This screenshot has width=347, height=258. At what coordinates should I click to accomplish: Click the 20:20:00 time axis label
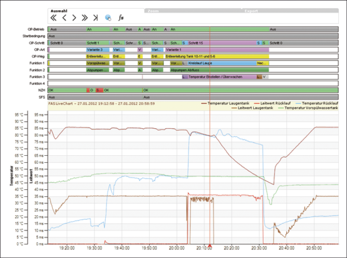click(x=232, y=248)
